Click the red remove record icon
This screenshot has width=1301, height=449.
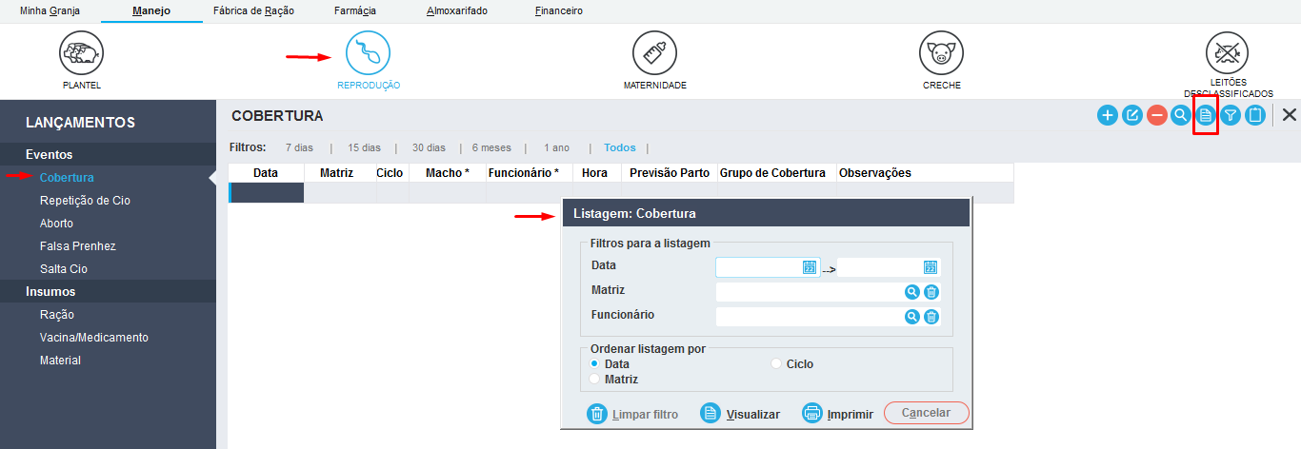click(1157, 115)
